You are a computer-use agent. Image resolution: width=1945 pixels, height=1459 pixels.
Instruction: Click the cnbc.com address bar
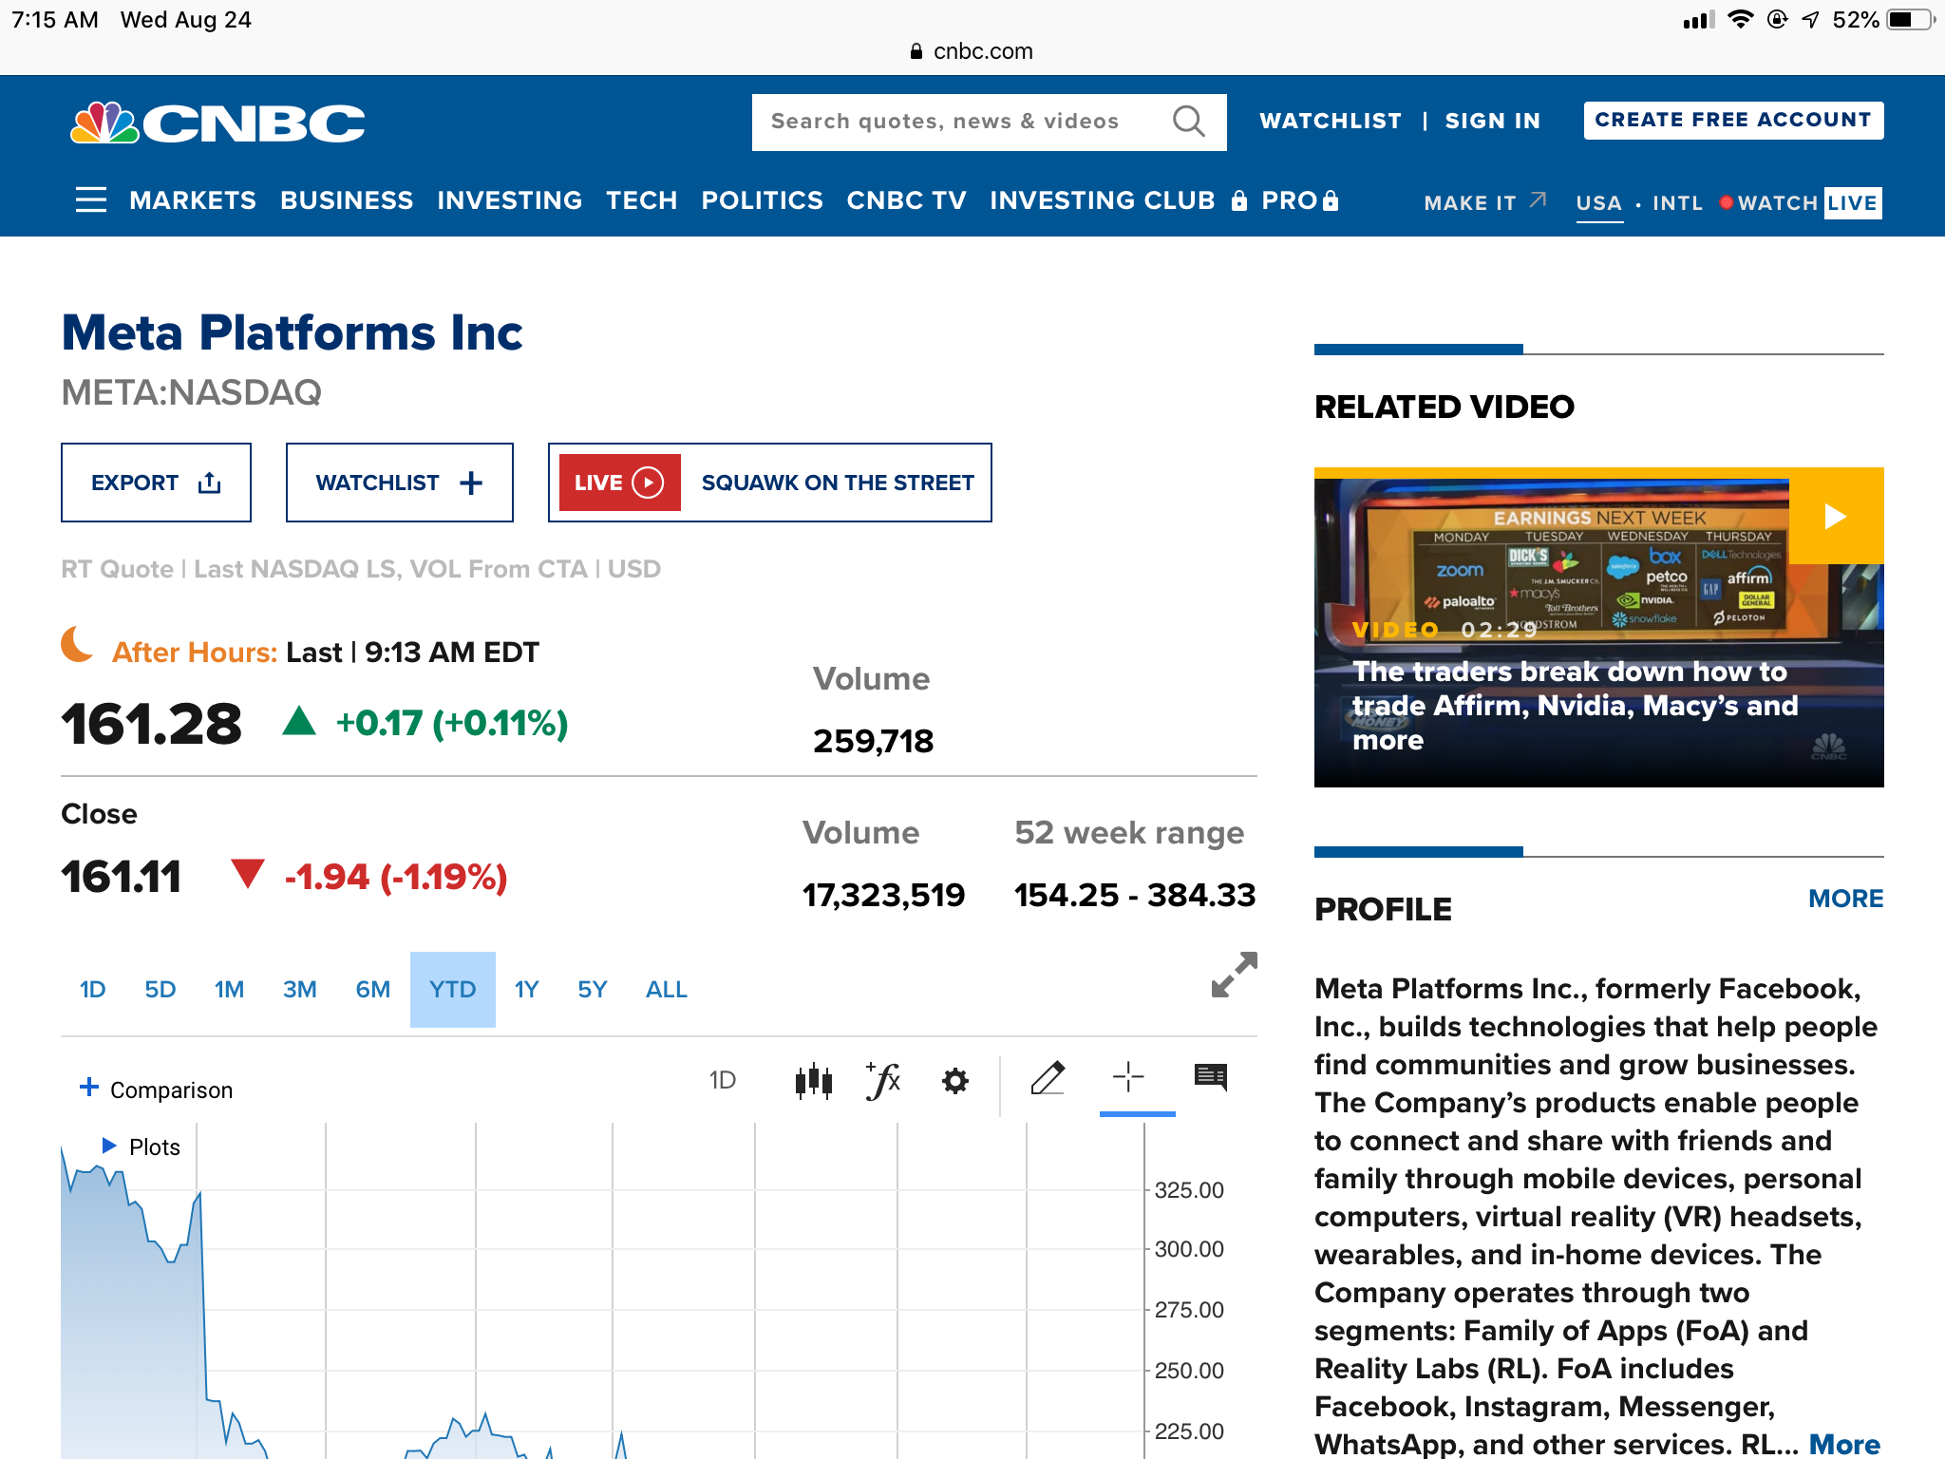coord(972,51)
